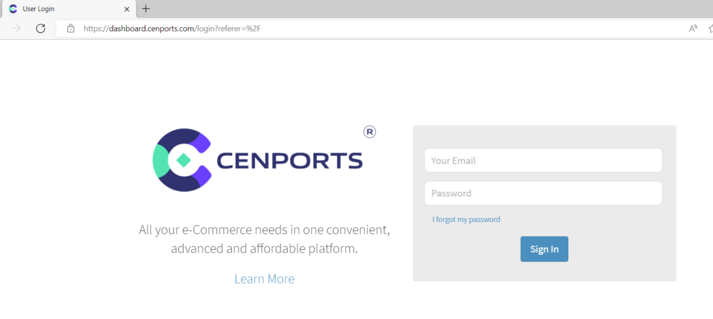Screen dimensions: 713x319
Task: Follow the Learn More link
Action: coord(264,279)
